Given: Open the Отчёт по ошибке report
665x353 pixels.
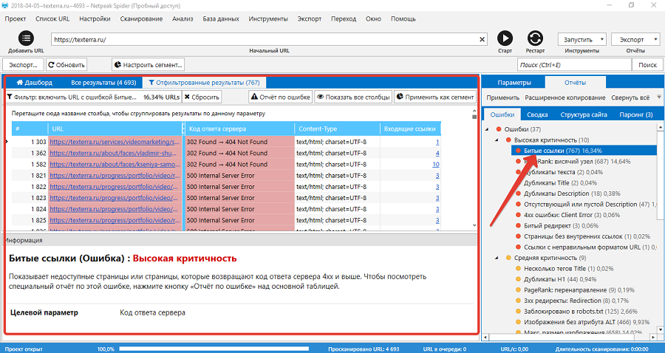Looking at the screenshot, I should (281, 97).
